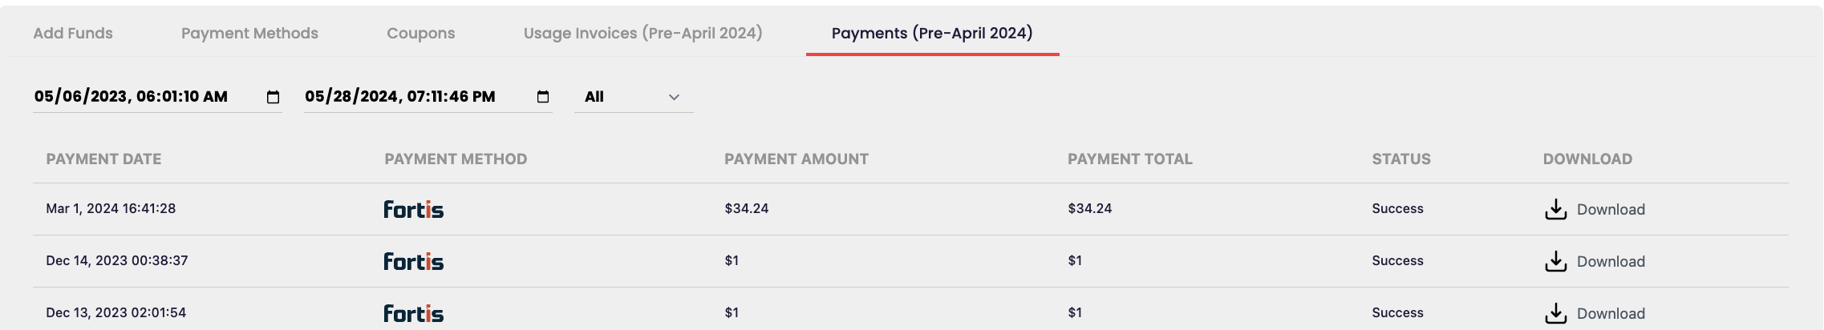Expand the All status filter dropdown
1824x330 pixels.
point(633,97)
